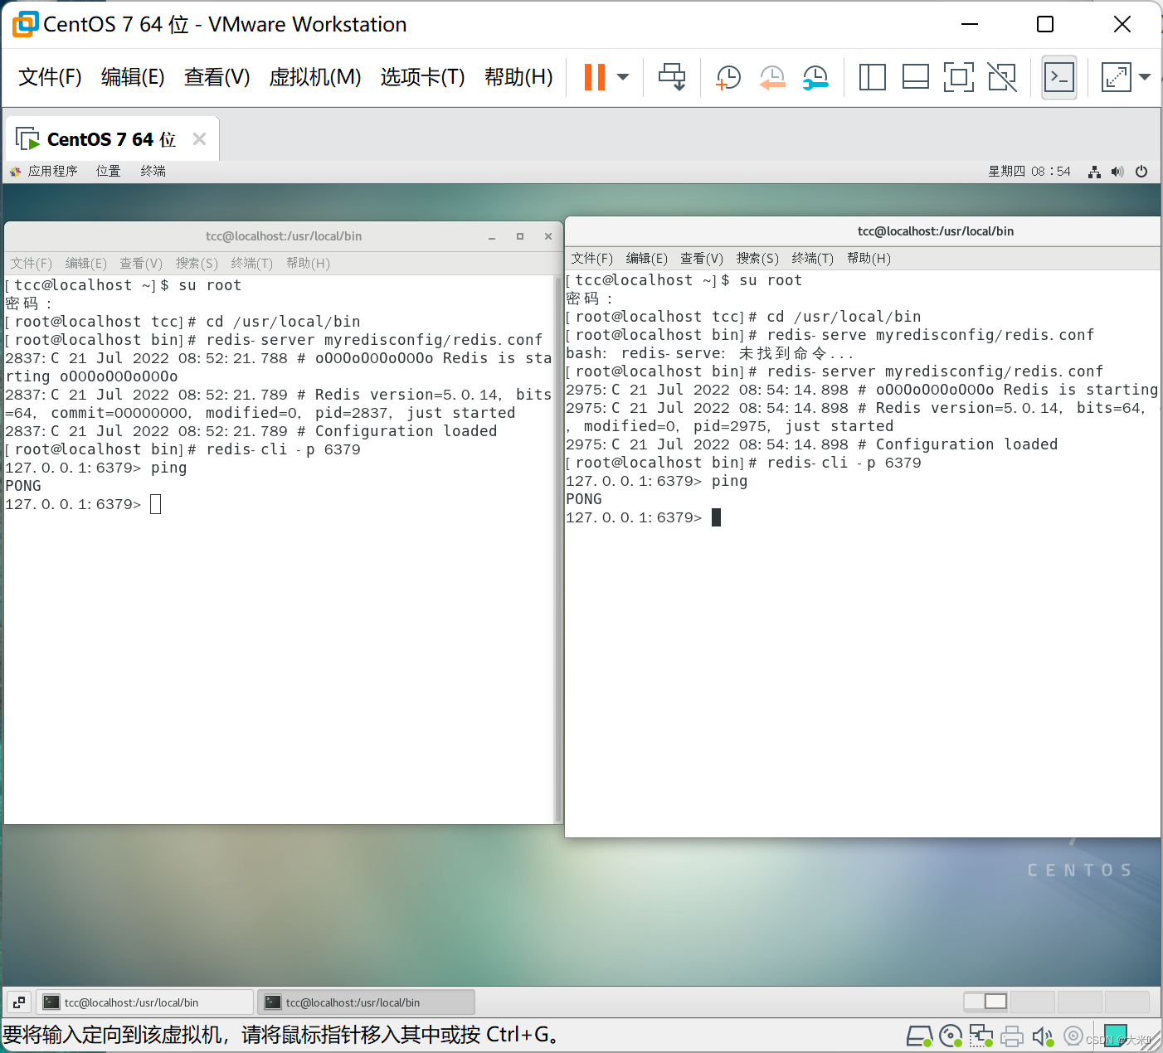
Task: Open the power options dropdown arrow beside pause
Action: 623,77
